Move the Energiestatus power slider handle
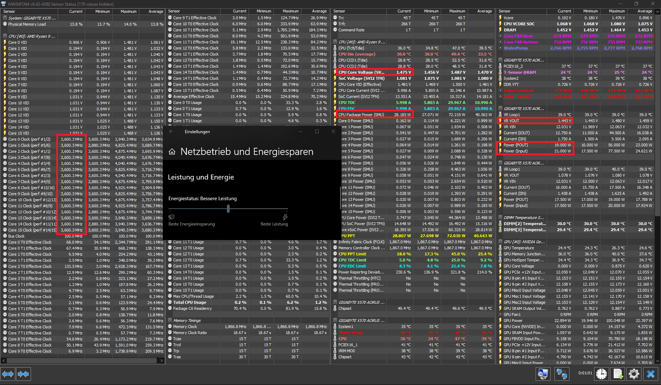This screenshot has height=385, width=661. click(x=228, y=209)
